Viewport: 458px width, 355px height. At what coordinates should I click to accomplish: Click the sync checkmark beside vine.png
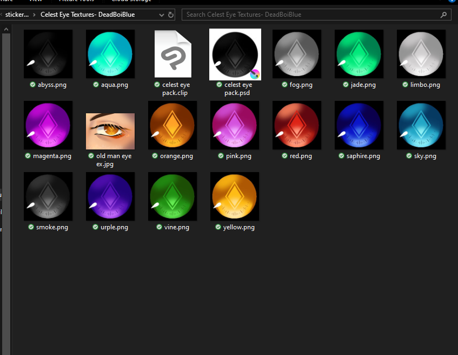click(159, 227)
